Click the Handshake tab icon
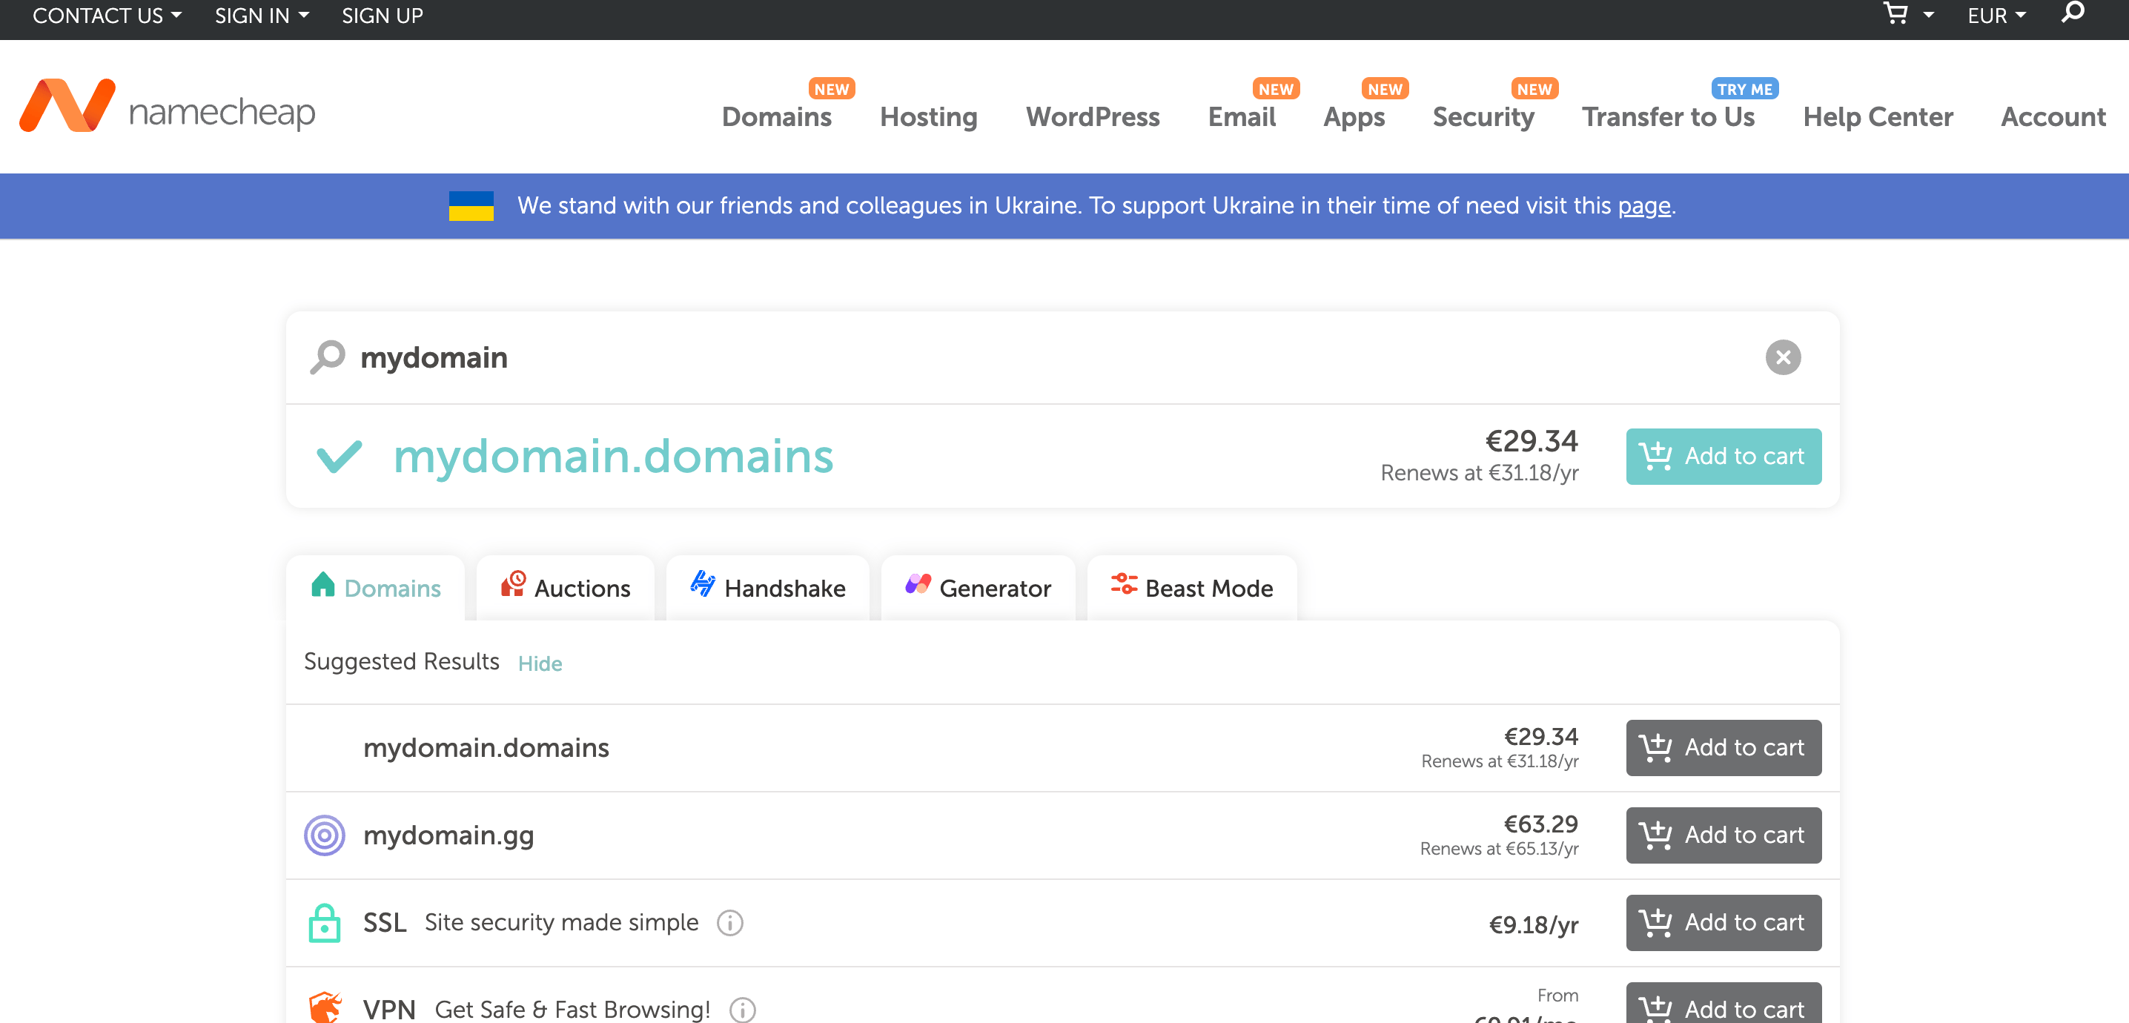 [x=703, y=584]
